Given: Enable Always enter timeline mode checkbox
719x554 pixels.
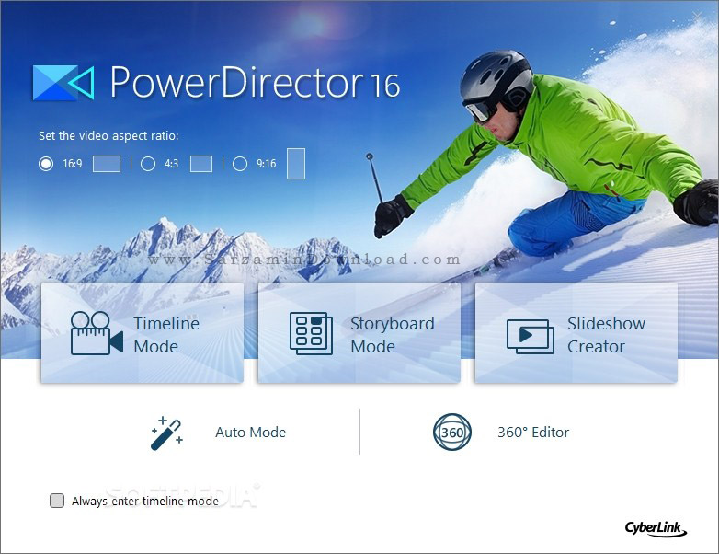Looking at the screenshot, I should coord(57,501).
